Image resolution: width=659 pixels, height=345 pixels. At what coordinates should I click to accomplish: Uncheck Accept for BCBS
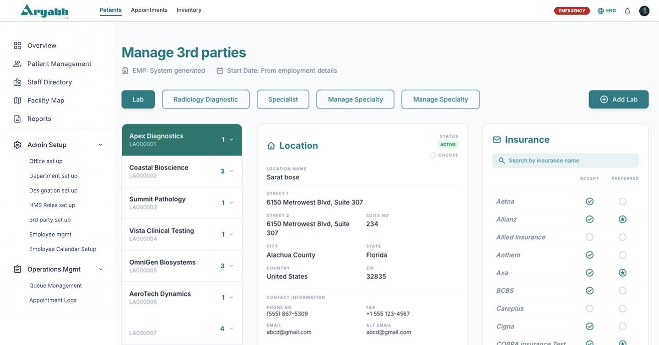[x=589, y=291]
